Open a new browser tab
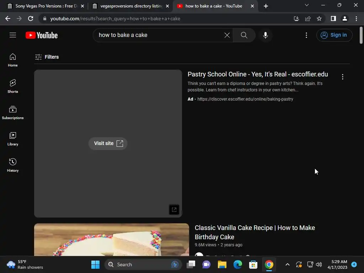Viewport: 364px width, 273px height. click(266, 6)
